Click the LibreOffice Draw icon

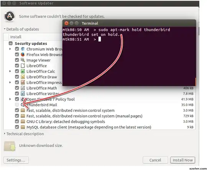pyautogui.click(x=23, y=77)
